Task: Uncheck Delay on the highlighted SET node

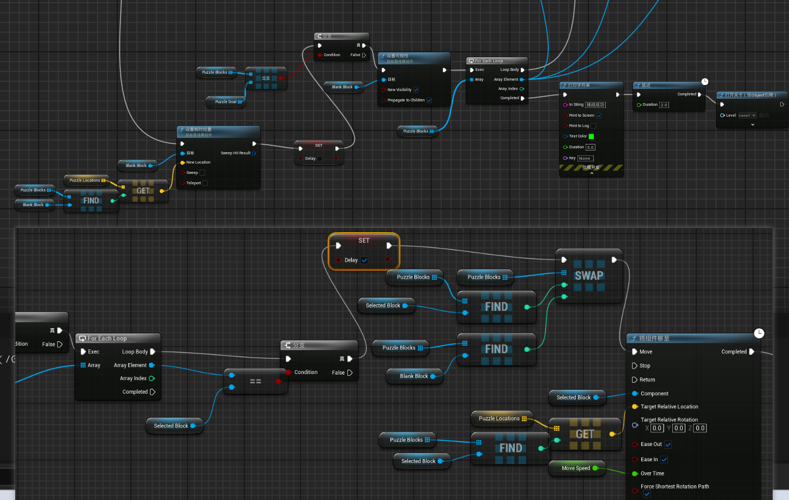Action: [364, 260]
